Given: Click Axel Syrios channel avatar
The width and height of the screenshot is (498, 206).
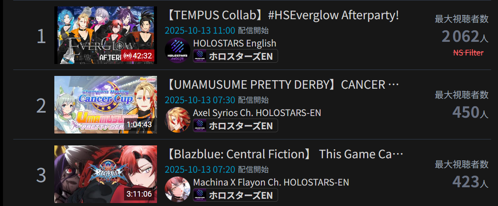Looking at the screenshot, I should [178, 120].
